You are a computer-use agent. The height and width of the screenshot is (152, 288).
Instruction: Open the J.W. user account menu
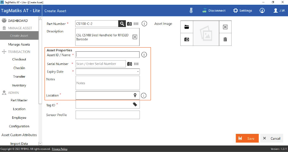point(279,10)
